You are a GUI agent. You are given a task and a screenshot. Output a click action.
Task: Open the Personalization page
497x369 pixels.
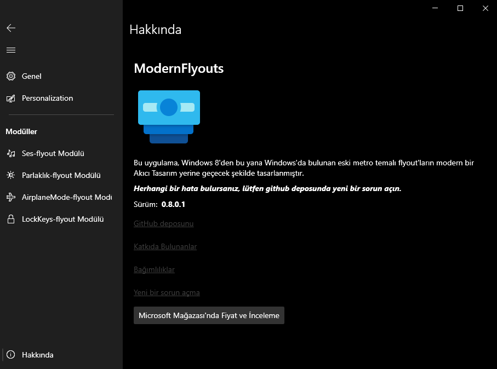click(61, 98)
